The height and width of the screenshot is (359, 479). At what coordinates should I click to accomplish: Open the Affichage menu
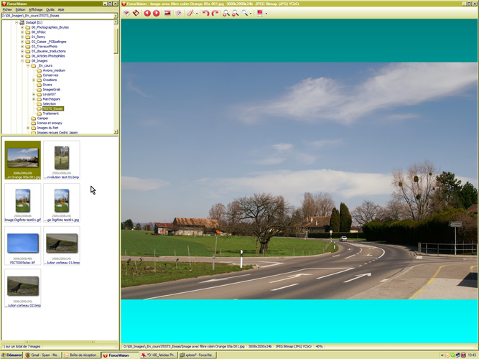pyautogui.click(x=36, y=9)
